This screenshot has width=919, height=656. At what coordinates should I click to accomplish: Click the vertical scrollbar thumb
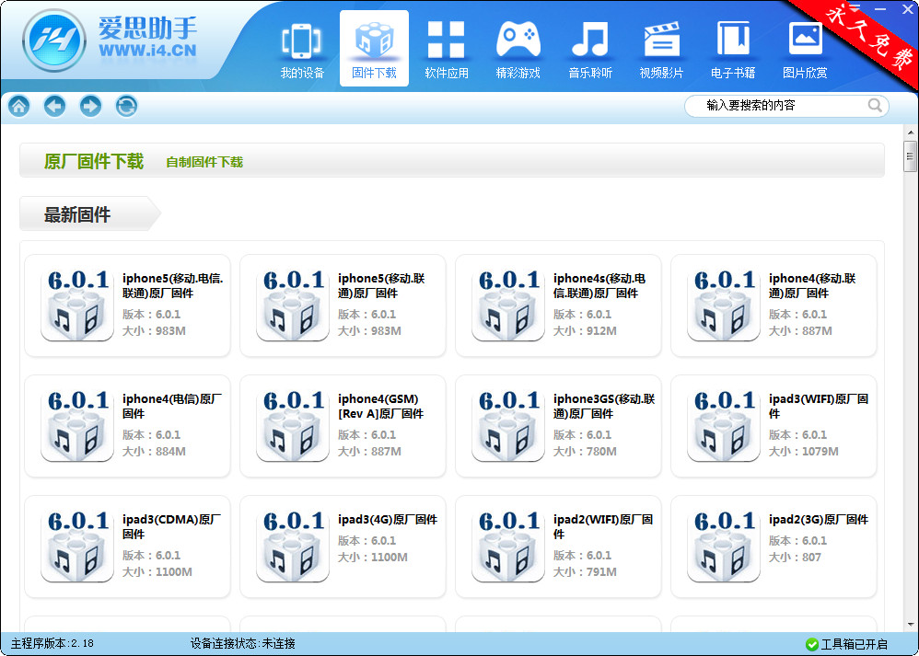(910, 156)
